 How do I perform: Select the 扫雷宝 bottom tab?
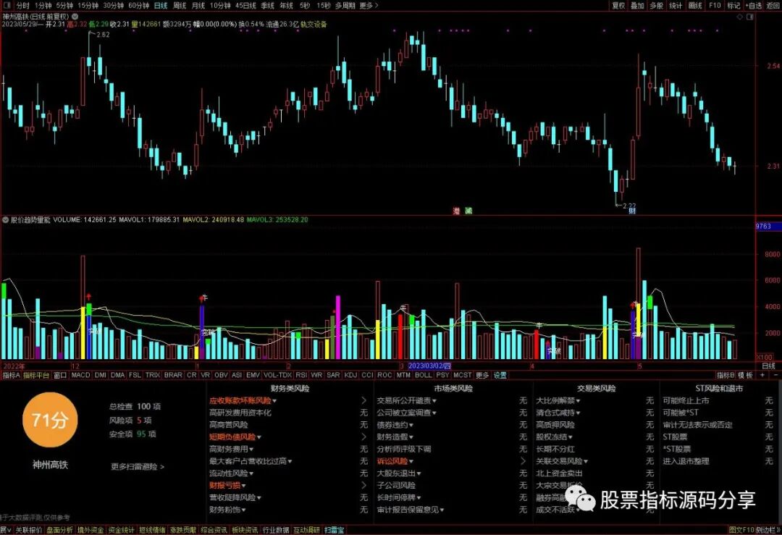[334, 530]
